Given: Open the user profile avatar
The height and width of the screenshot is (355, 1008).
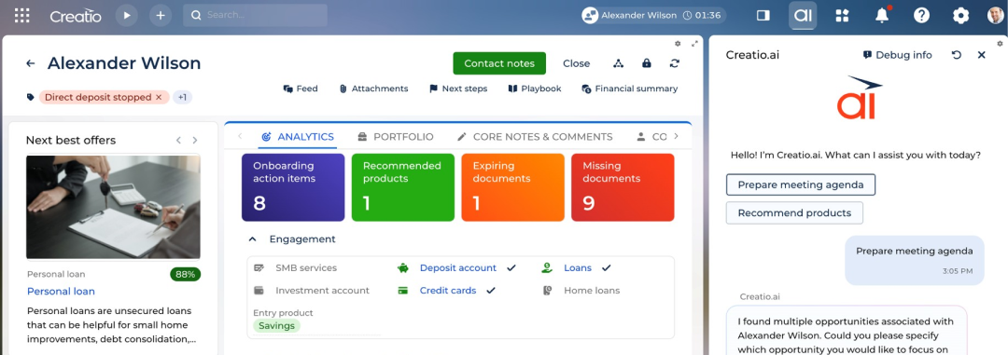Looking at the screenshot, I should pyautogui.click(x=995, y=16).
